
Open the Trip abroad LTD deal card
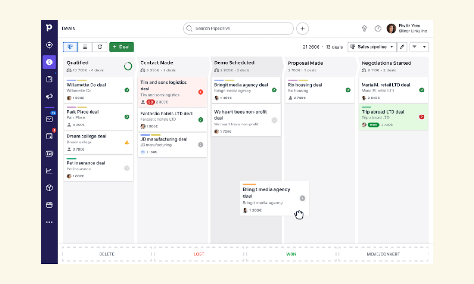click(393, 117)
